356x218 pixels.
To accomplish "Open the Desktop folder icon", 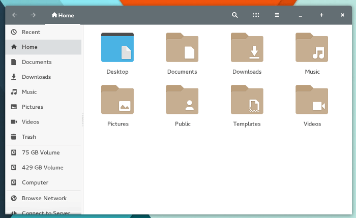I will coord(117,47).
